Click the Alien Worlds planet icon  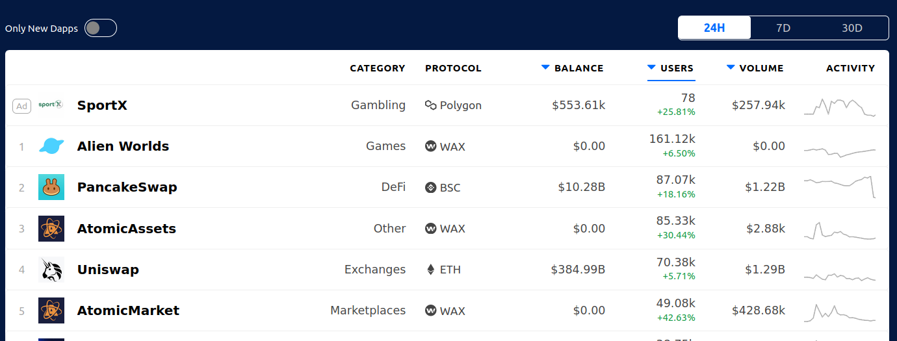click(x=51, y=146)
